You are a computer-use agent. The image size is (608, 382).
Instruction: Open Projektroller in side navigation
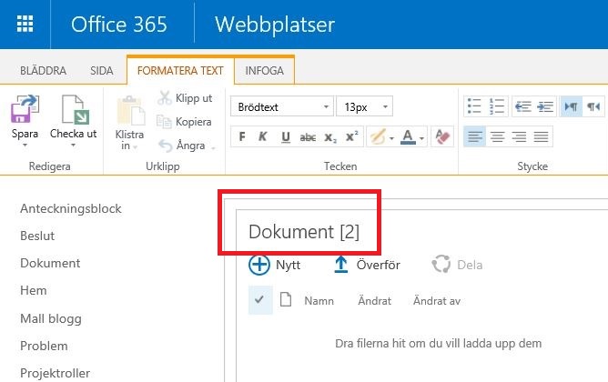[55, 373]
